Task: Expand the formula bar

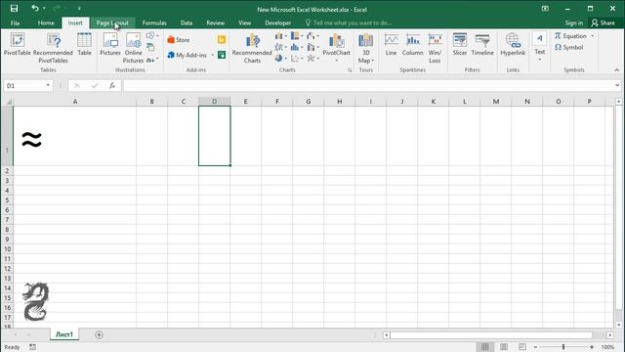Action: (x=617, y=85)
